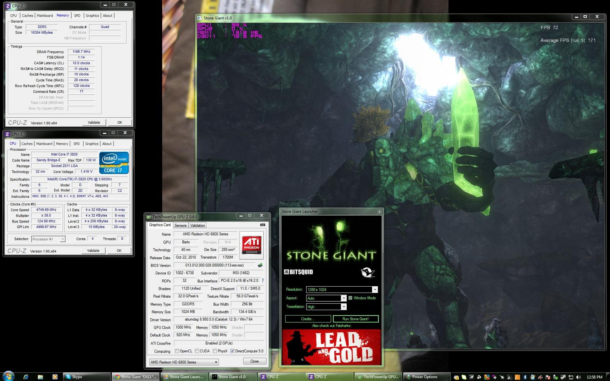Switch to TechPowerUp GPU-Z taskbar item
Screen dimensions: 610x381
click(377, 377)
